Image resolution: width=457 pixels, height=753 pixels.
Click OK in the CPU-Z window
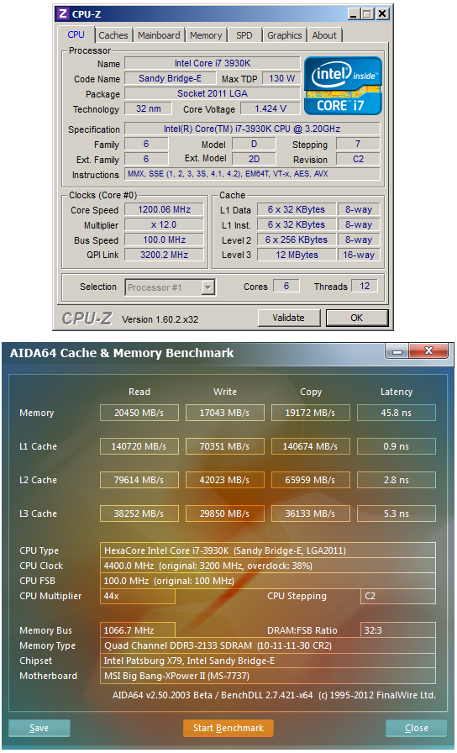pos(357,318)
